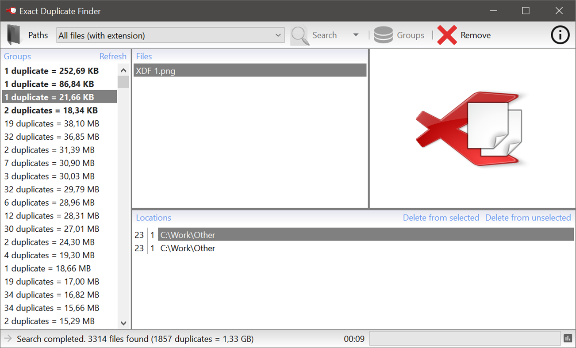Select group 30 duplicates = 27,01 MB

click(60, 229)
